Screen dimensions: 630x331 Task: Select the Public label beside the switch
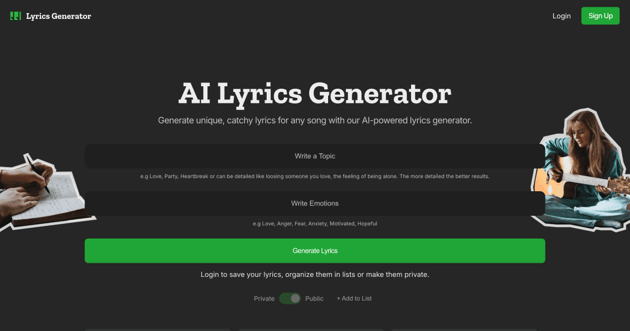click(x=314, y=298)
